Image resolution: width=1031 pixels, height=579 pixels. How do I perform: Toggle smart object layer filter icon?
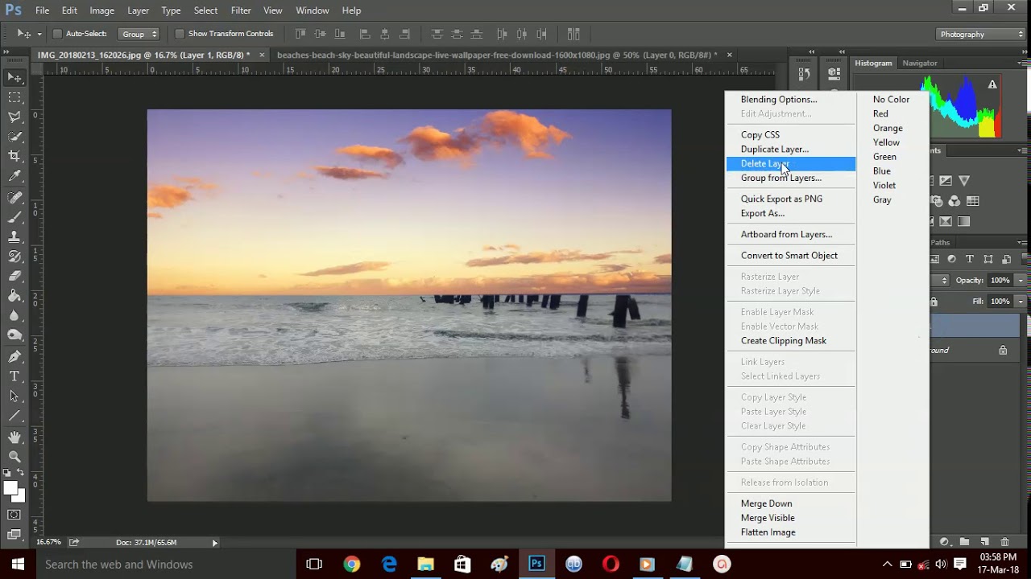pos(1007,259)
